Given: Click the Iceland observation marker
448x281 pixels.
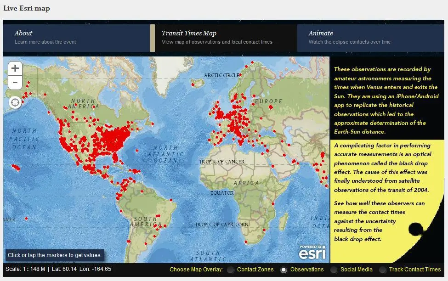Looking at the screenshot, I should (x=193, y=84).
